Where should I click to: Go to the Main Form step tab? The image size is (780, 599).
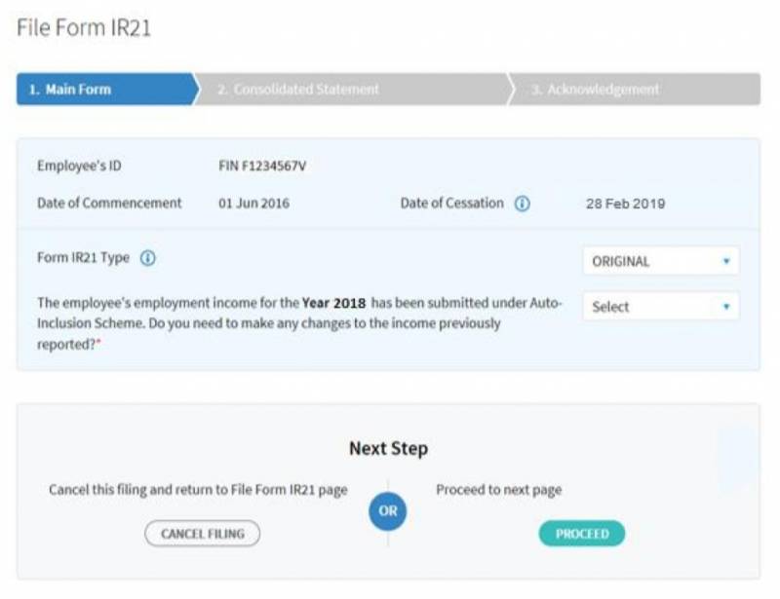(104, 90)
